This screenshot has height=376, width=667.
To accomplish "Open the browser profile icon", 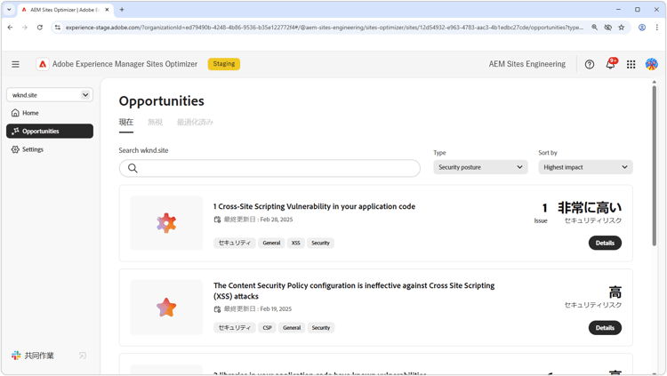I will 642,28.
